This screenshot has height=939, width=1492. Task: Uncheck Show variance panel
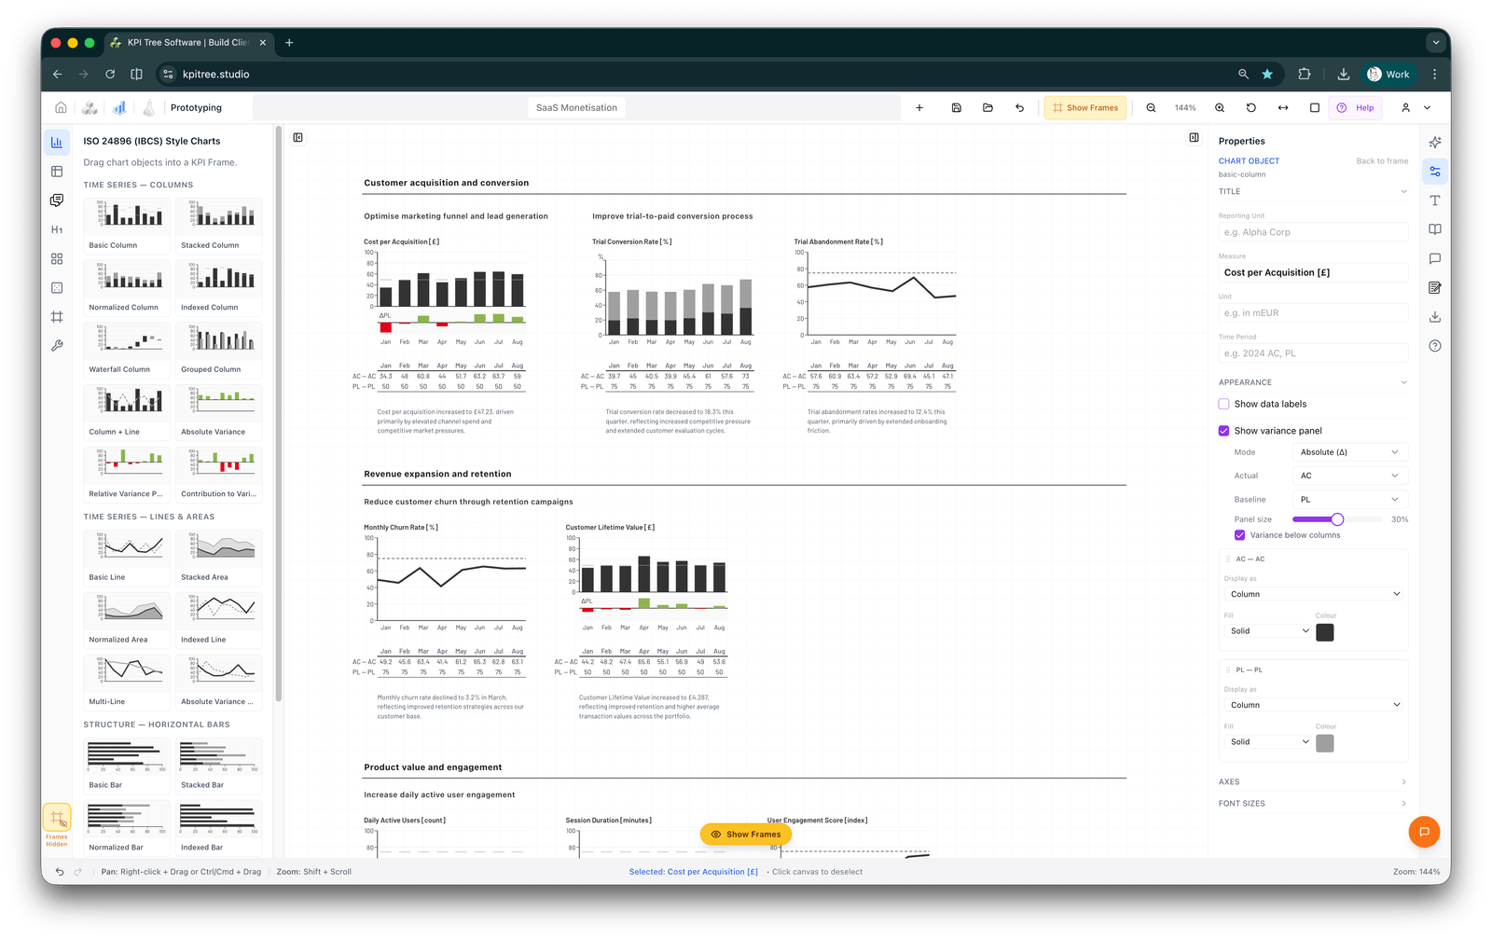click(x=1223, y=431)
